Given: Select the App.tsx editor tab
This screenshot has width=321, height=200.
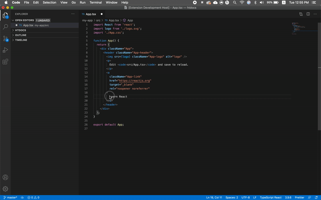Looking at the screenshot, I should point(91,14).
